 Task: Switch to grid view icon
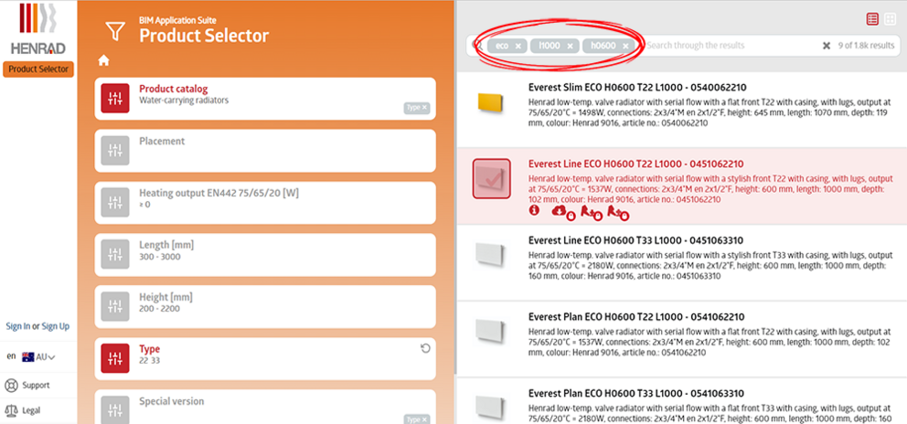890,19
